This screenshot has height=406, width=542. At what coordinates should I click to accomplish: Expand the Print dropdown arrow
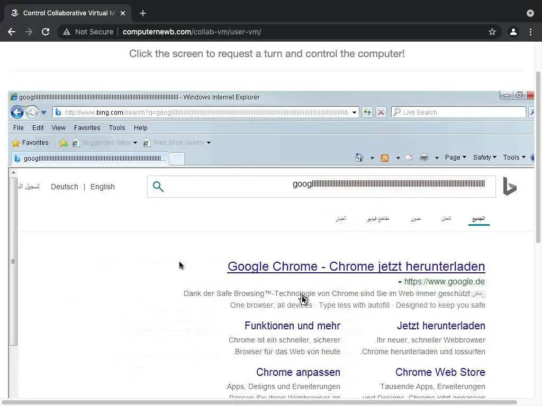[x=437, y=158]
